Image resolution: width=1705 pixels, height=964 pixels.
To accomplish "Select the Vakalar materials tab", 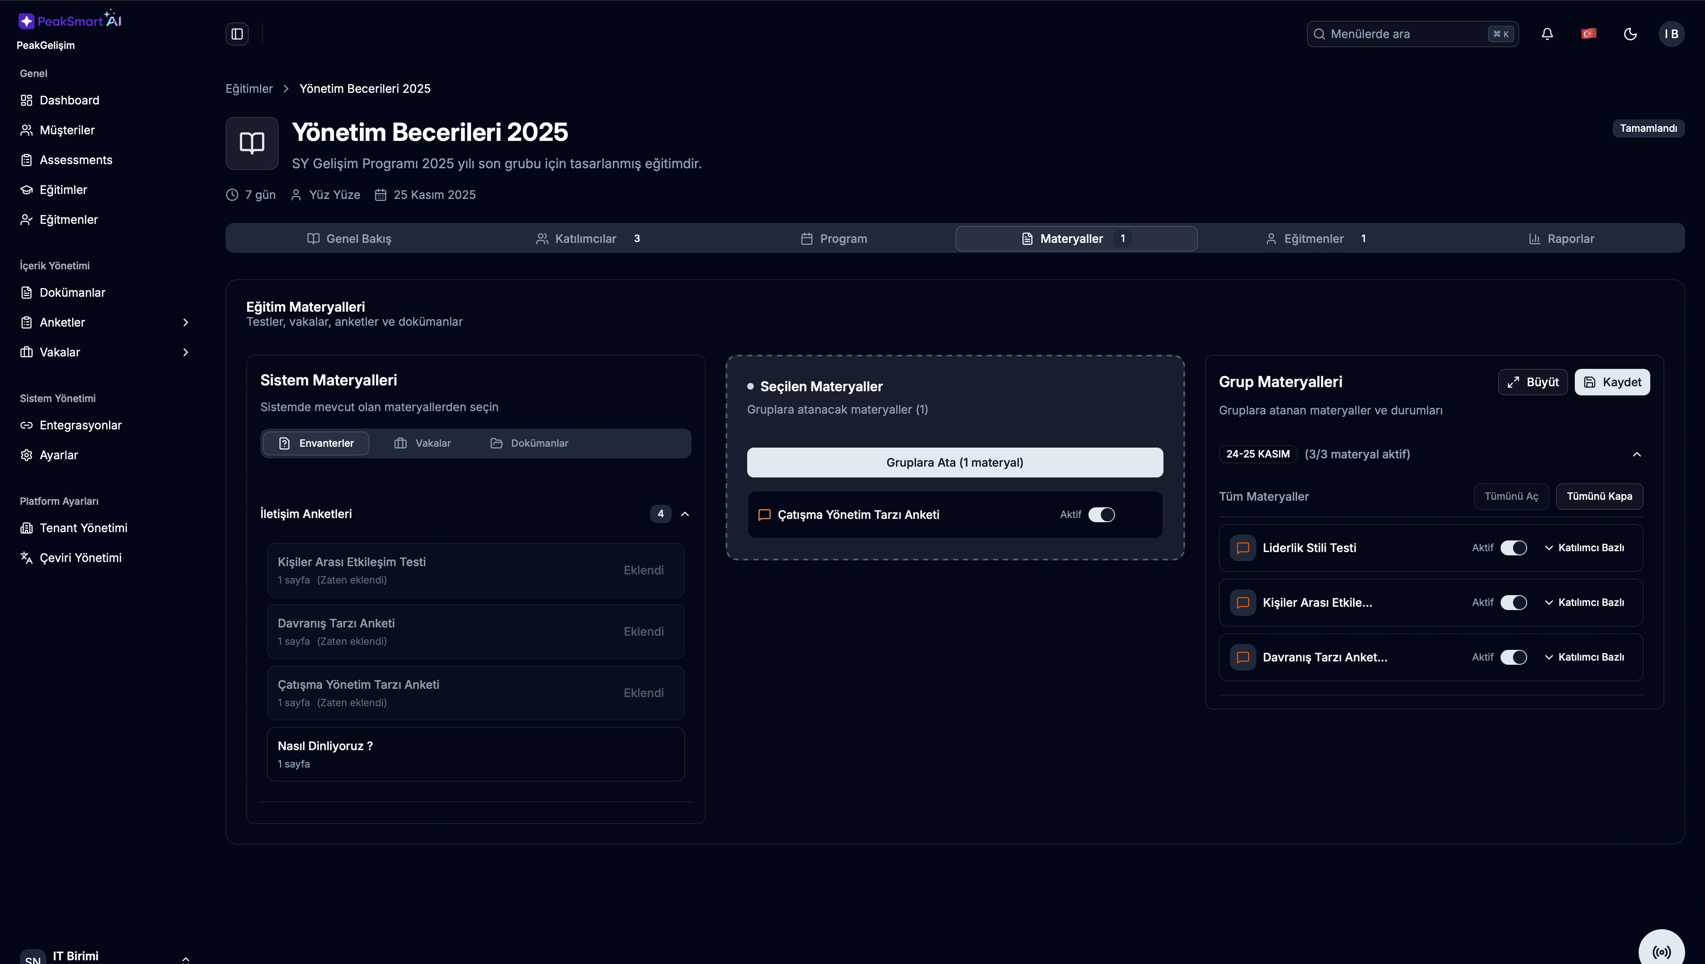I will [x=423, y=443].
